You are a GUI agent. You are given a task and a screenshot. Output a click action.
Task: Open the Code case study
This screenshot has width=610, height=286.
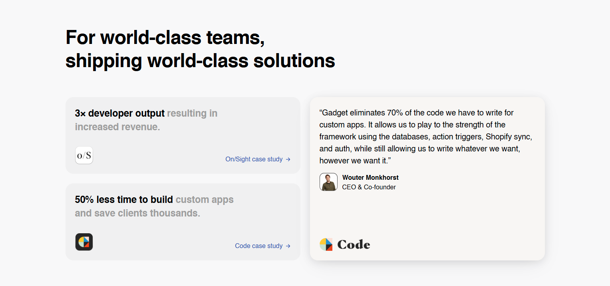(258, 246)
